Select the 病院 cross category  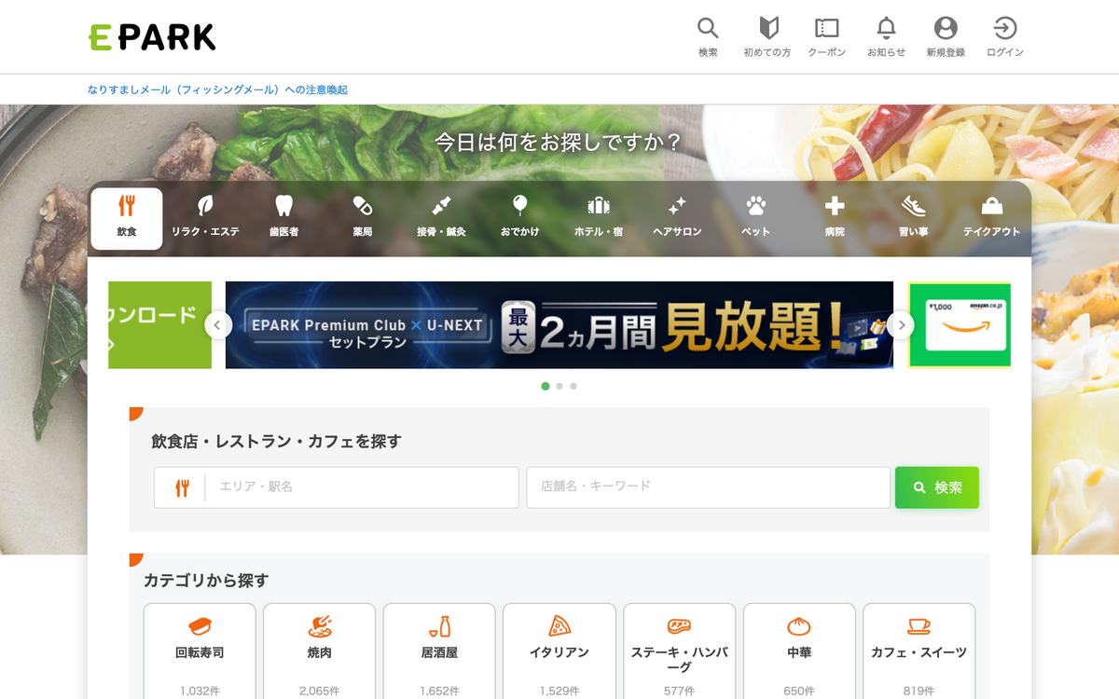[835, 218]
